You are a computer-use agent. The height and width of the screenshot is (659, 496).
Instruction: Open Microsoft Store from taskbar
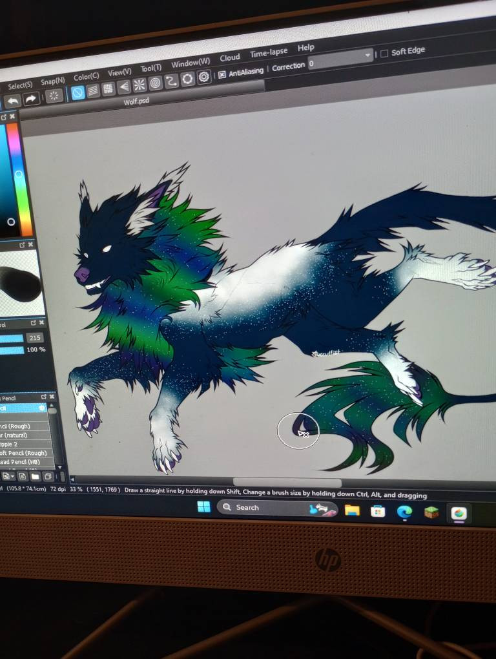click(x=378, y=511)
